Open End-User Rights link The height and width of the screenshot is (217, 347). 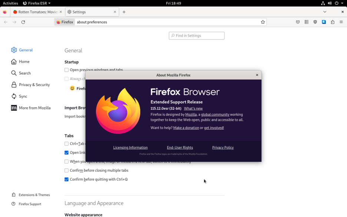point(180,148)
